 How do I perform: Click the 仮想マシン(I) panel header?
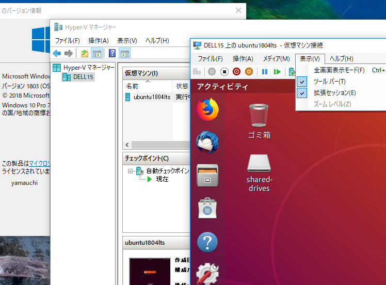point(156,73)
